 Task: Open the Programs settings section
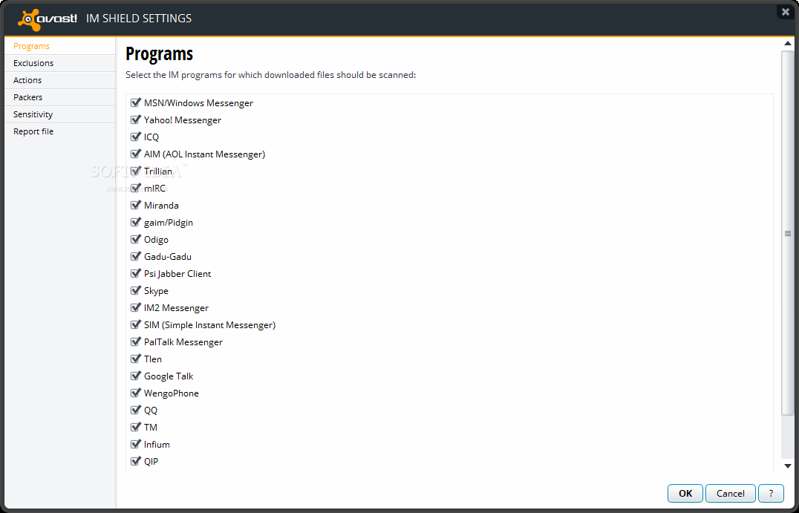[x=60, y=46]
